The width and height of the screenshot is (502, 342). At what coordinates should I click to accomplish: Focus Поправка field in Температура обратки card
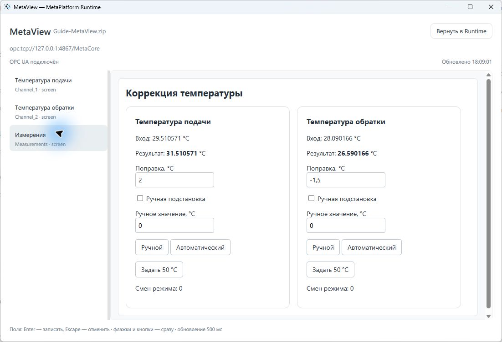(346, 180)
